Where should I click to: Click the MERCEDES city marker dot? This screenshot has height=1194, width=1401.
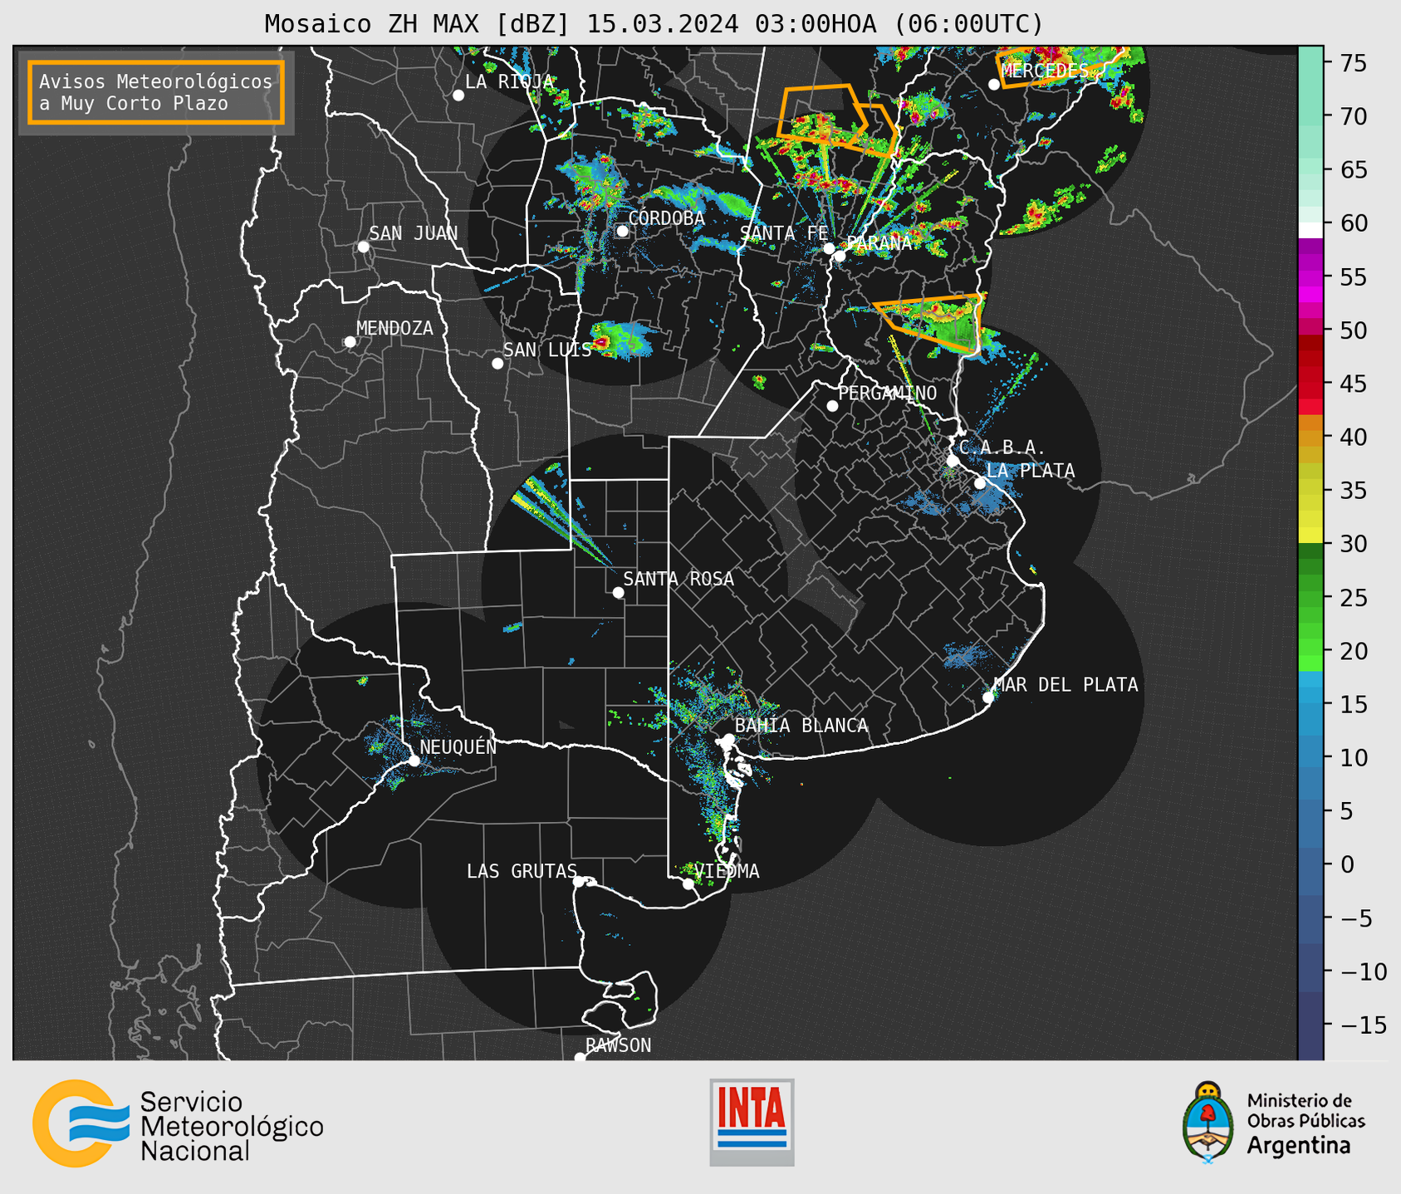tap(993, 85)
